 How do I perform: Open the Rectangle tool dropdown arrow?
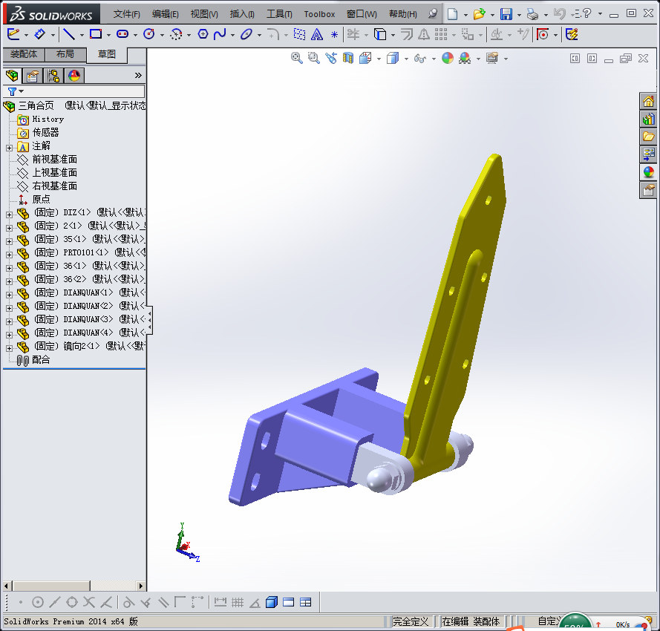pos(108,35)
